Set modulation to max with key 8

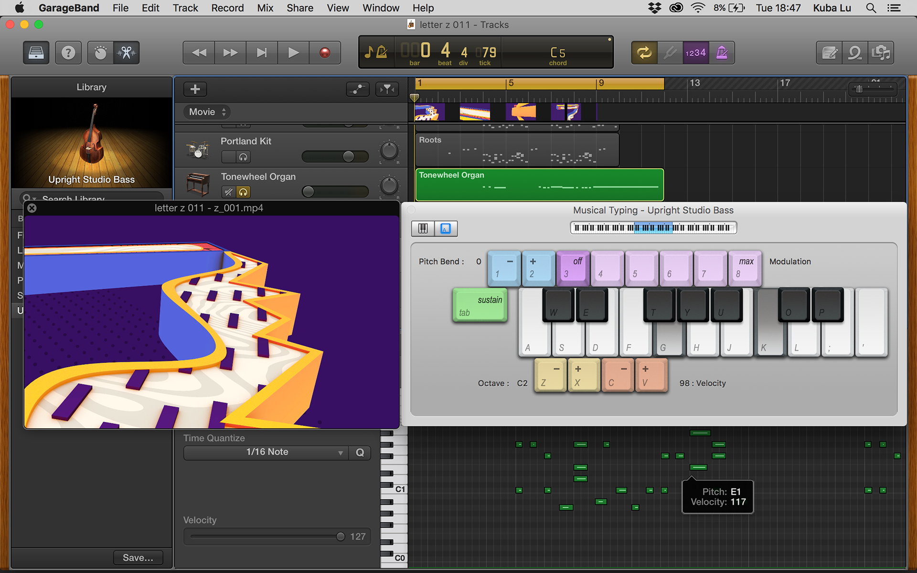(745, 268)
